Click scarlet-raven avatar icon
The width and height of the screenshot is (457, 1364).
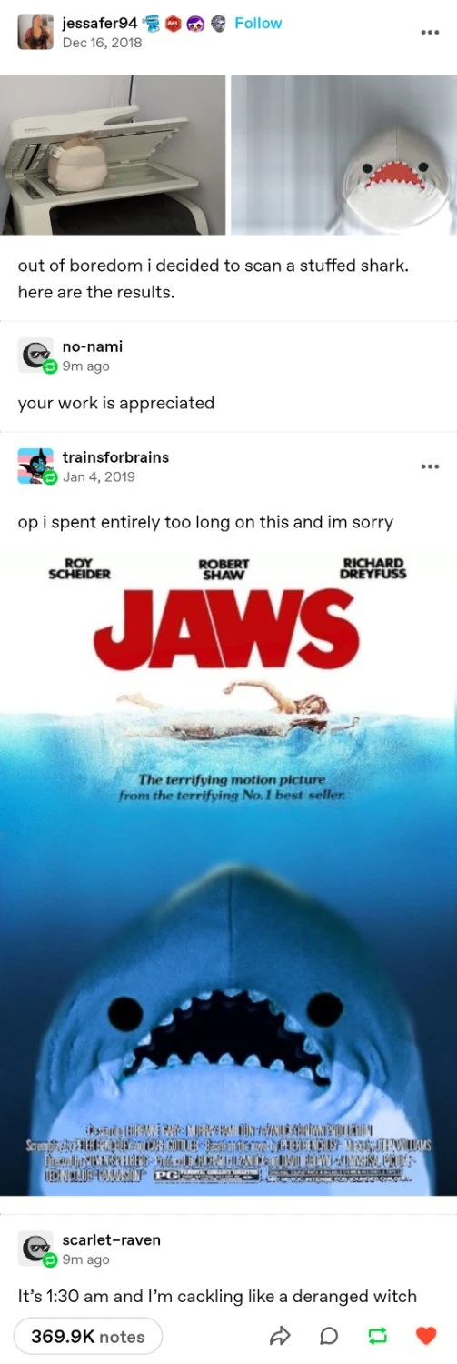tap(35, 1249)
